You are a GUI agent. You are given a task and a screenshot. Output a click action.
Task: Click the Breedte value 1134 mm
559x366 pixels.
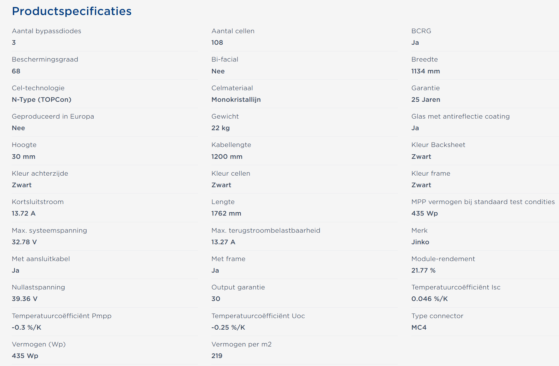426,71
